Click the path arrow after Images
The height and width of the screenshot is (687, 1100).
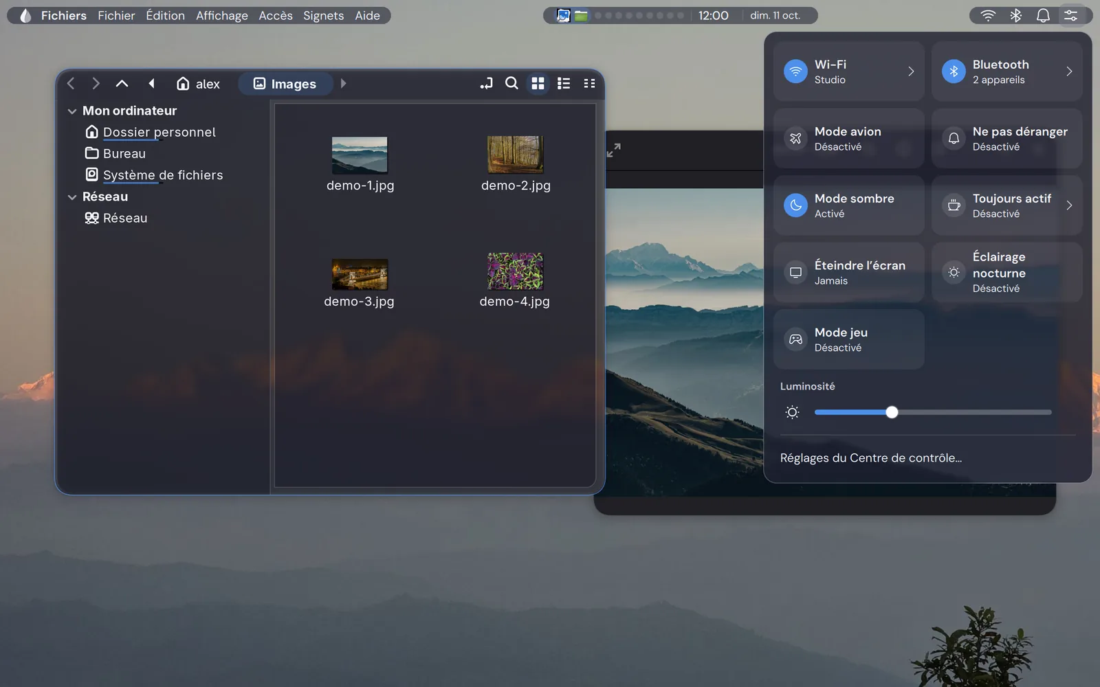click(x=343, y=84)
